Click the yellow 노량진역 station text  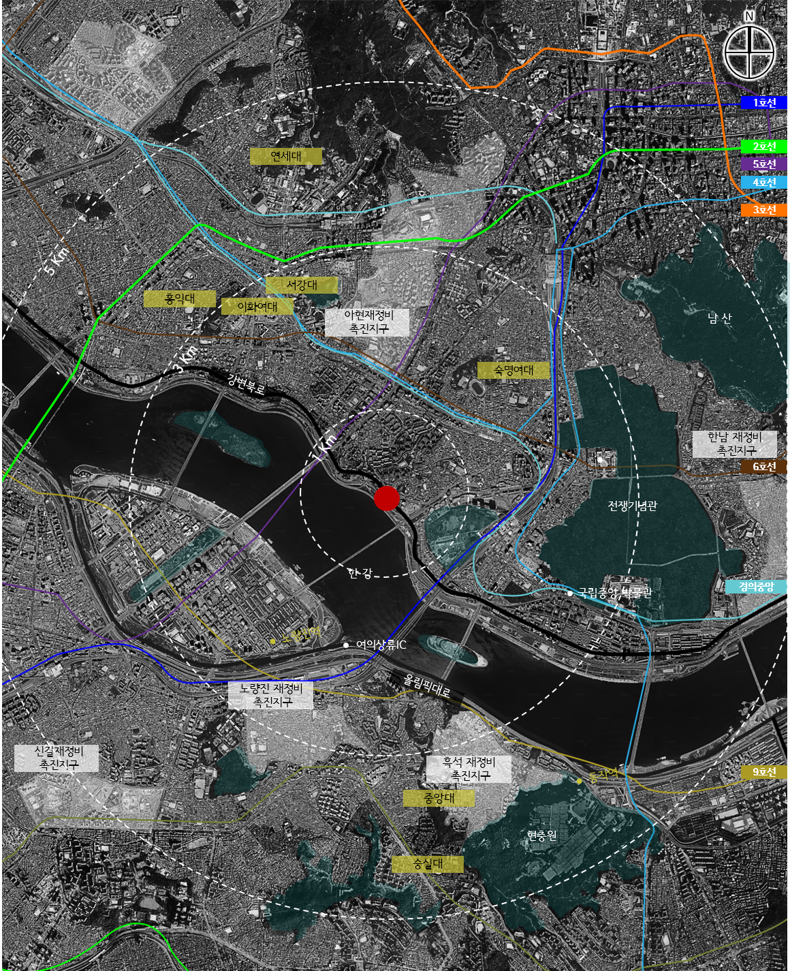tap(300, 635)
